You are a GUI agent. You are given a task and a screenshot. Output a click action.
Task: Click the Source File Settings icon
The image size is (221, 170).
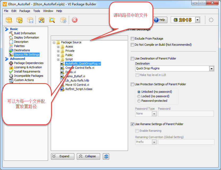click(x=11, y=54)
